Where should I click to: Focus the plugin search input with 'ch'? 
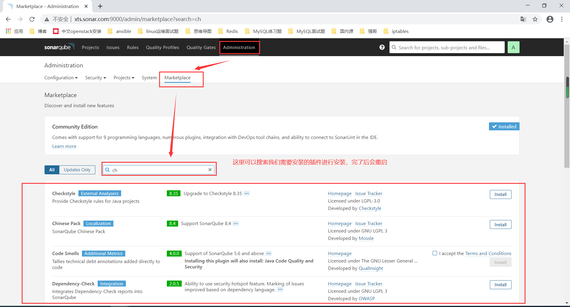tap(159, 170)
